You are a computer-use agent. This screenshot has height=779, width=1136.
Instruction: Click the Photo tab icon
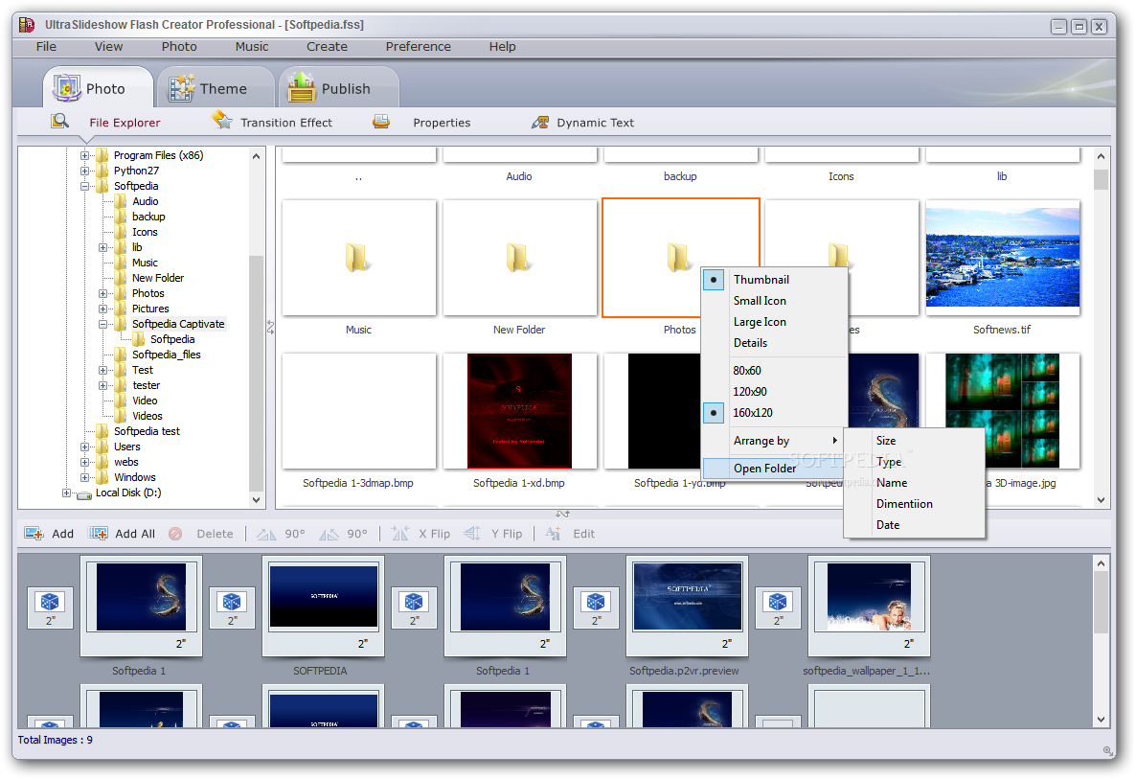click(x=67, y=88)
